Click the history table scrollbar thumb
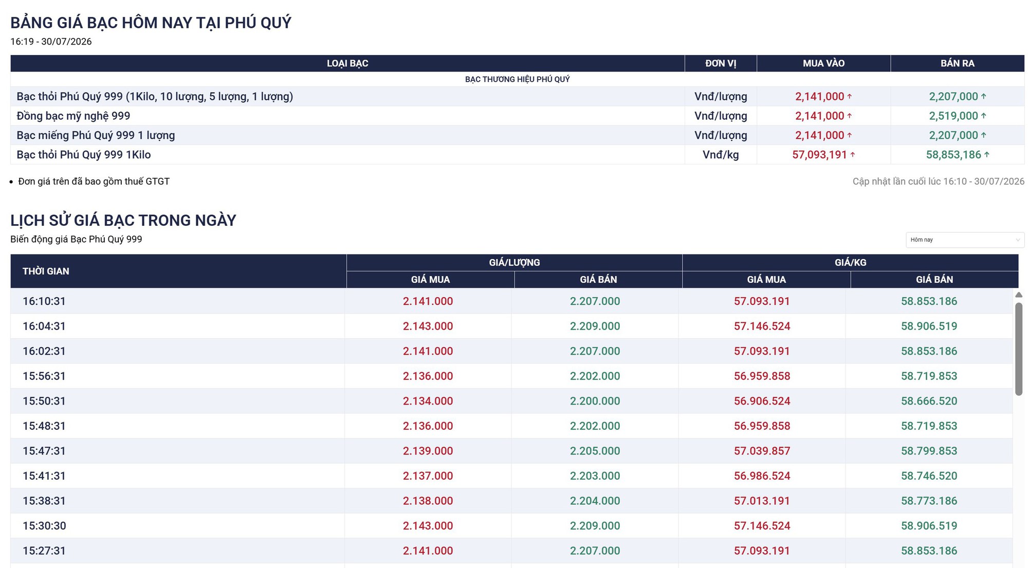The width and height of the screenshot is (1028, 568). point(1018,349)
